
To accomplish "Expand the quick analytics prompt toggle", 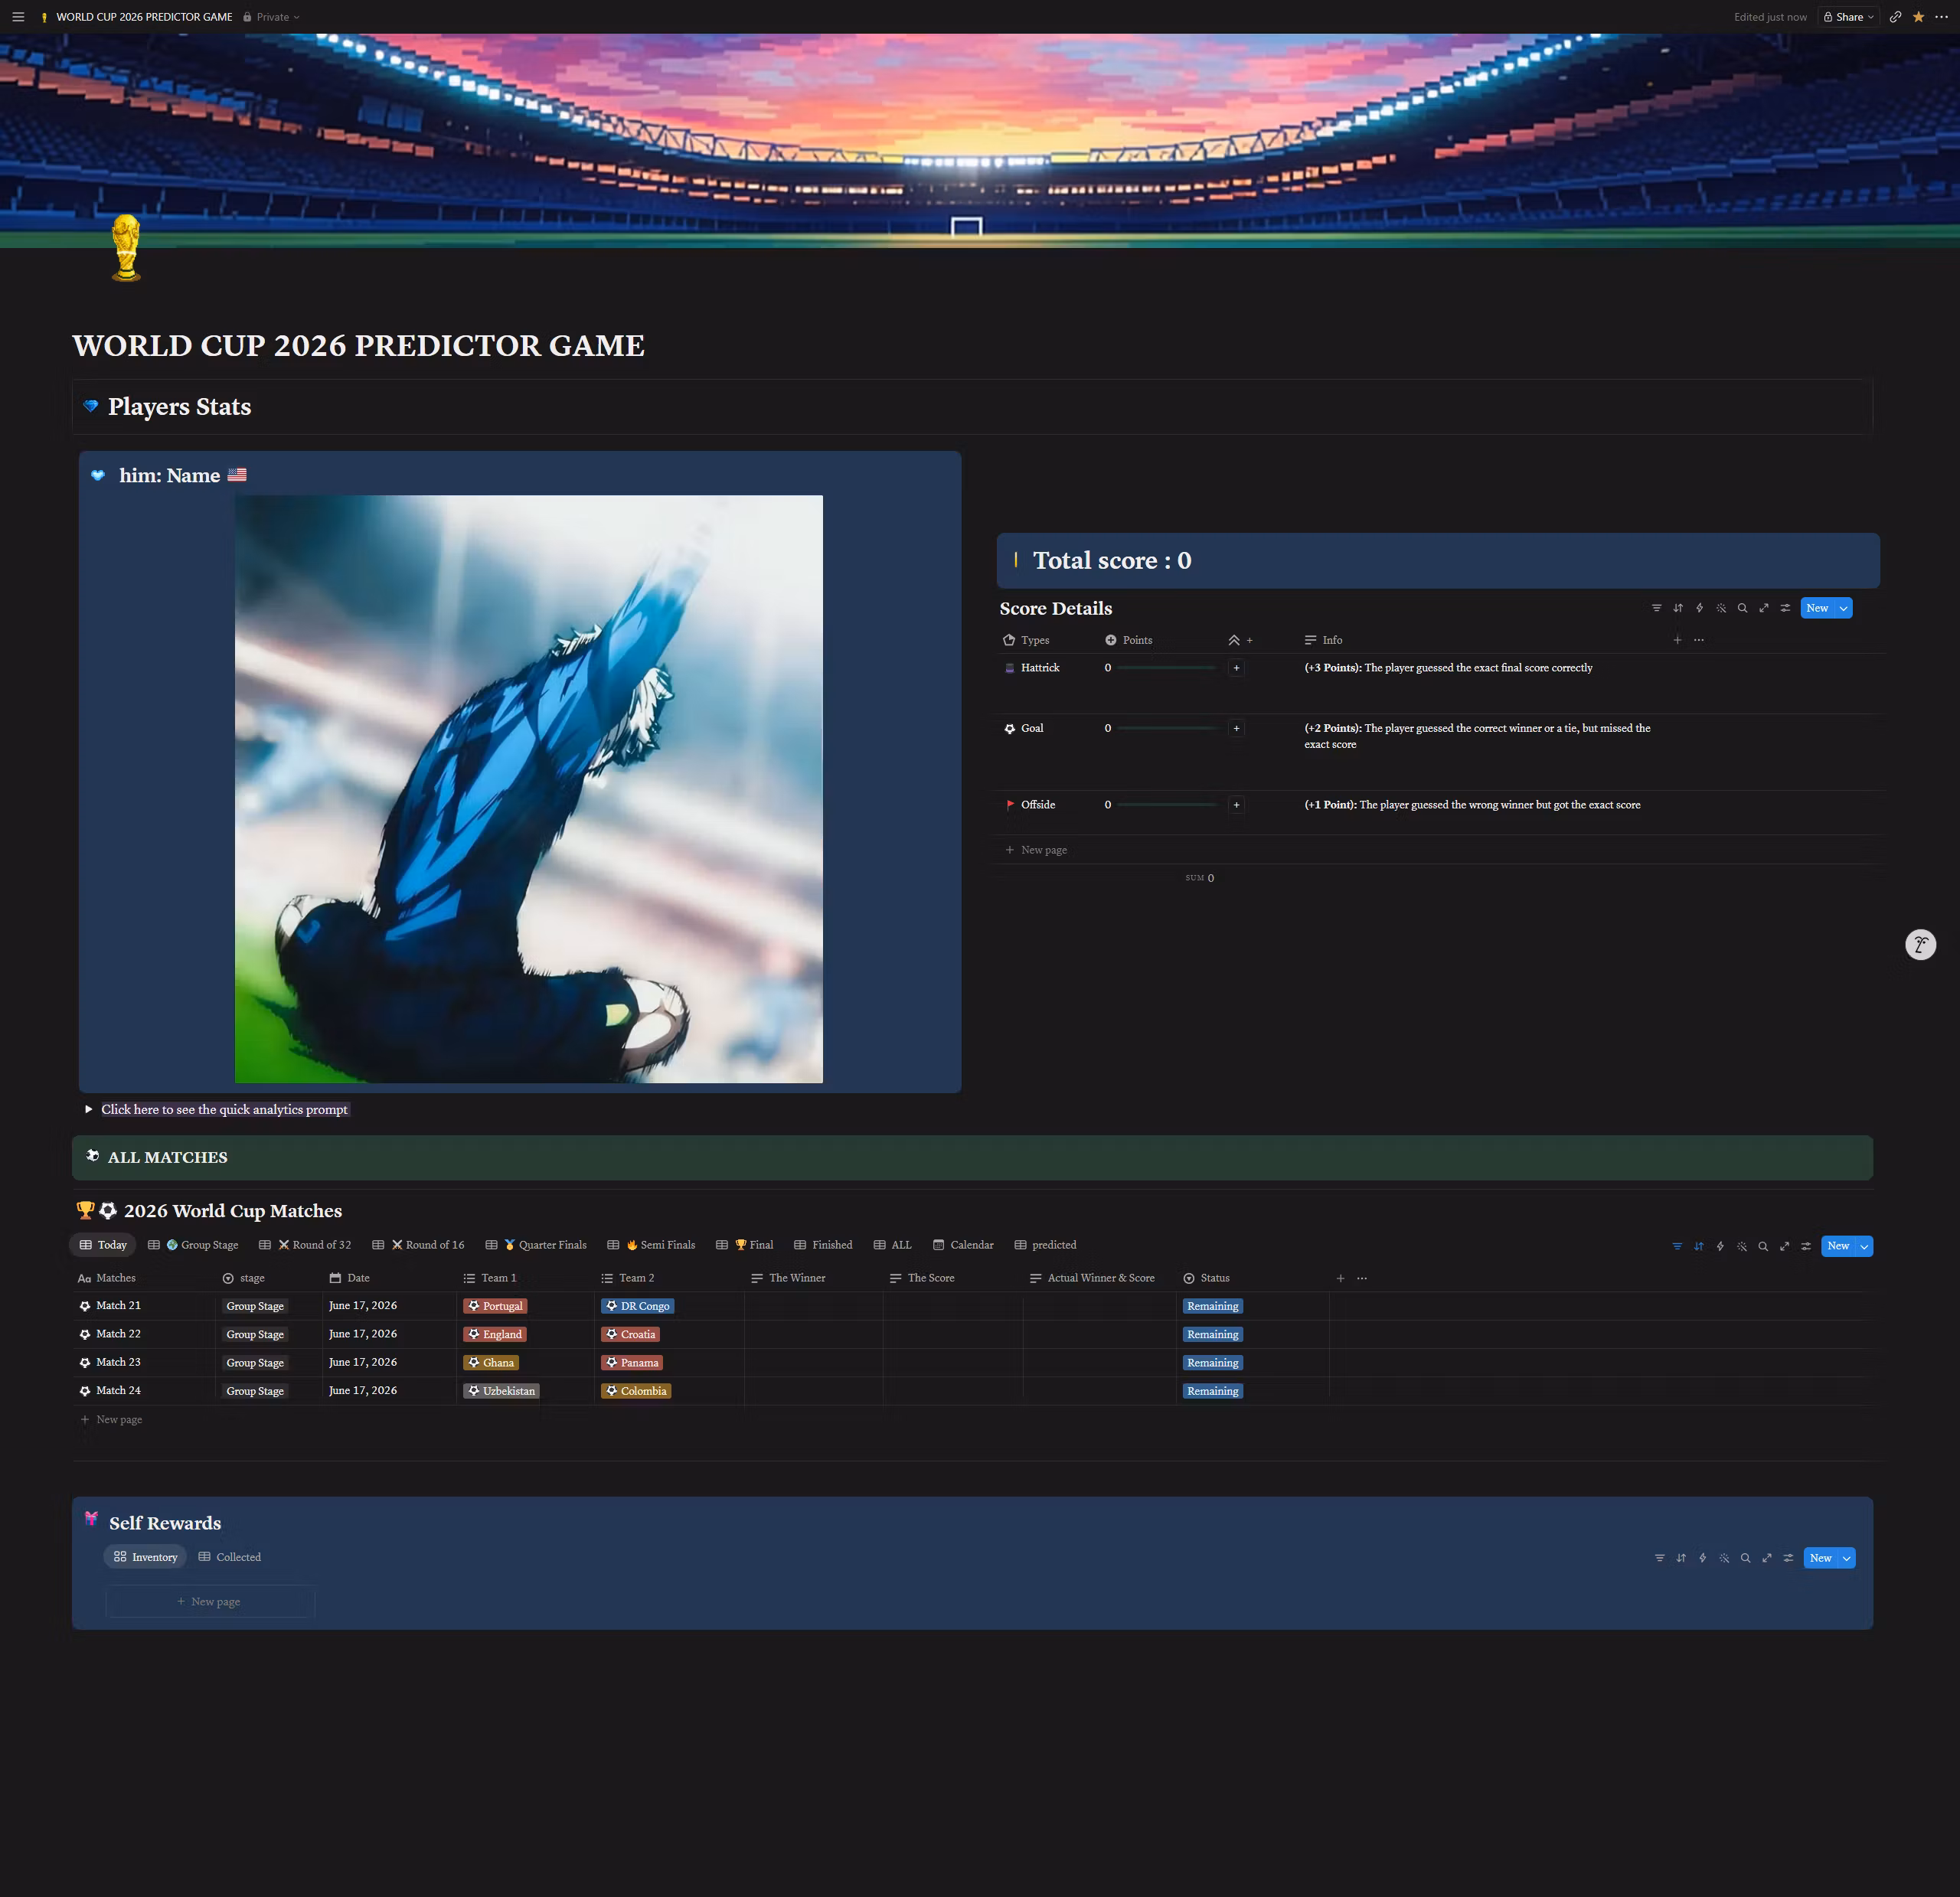I will tap(89, 1109).
